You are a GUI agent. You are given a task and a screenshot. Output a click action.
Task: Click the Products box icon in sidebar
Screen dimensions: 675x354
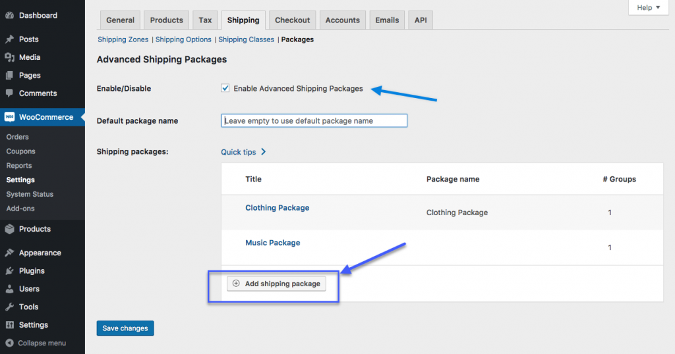(x=9, y=229)
